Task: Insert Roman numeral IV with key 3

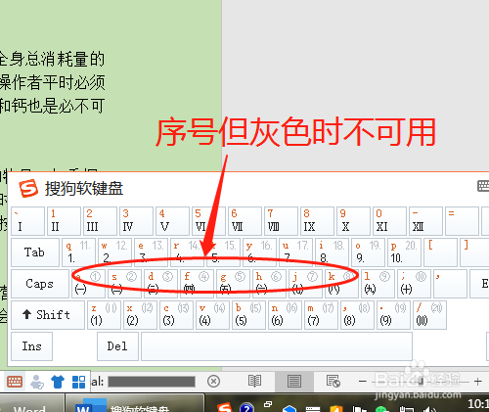Action: coord(136,221)
